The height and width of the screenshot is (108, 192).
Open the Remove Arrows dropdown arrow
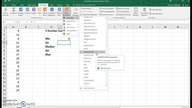[x=115, y=15]
